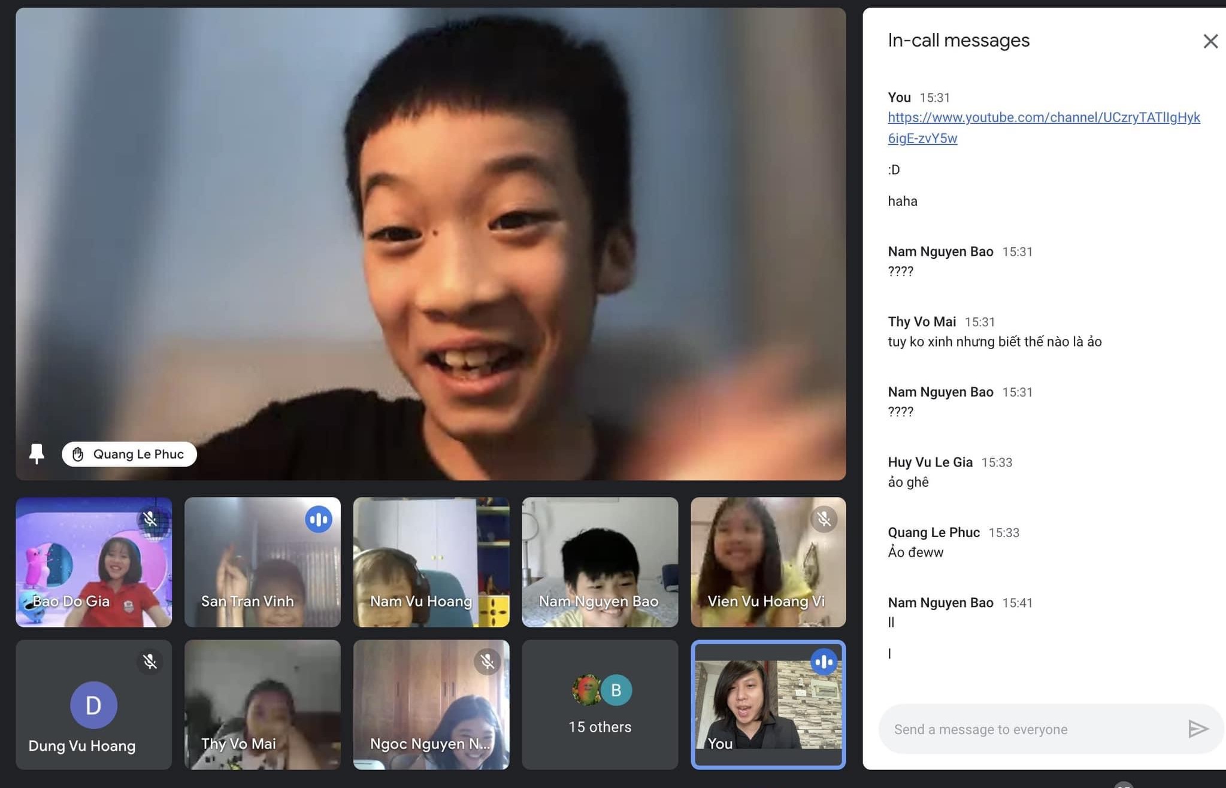
Task: Select Nam Vu Hoang video thumbnail
Action: [431, 562]
